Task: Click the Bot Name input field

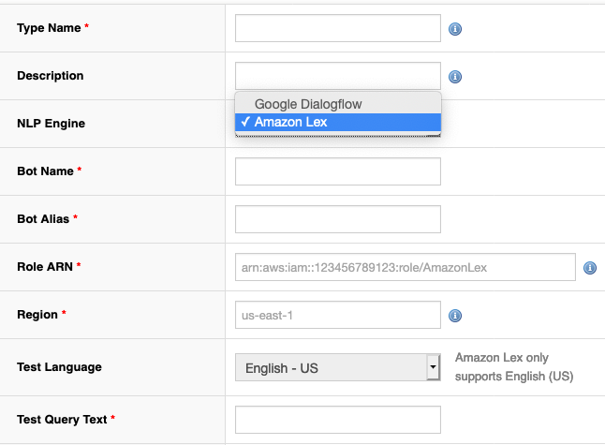Action: tap(338, 171)
